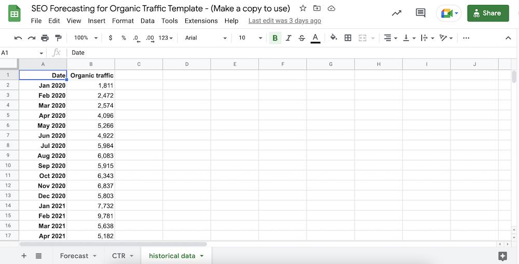Undo the last action

18,38
